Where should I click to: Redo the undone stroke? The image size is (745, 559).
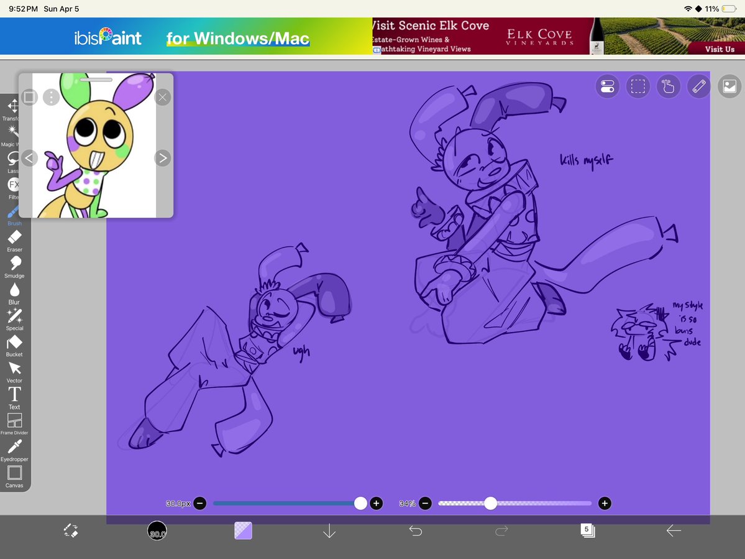pyautogui.click(x=501, y=530)
